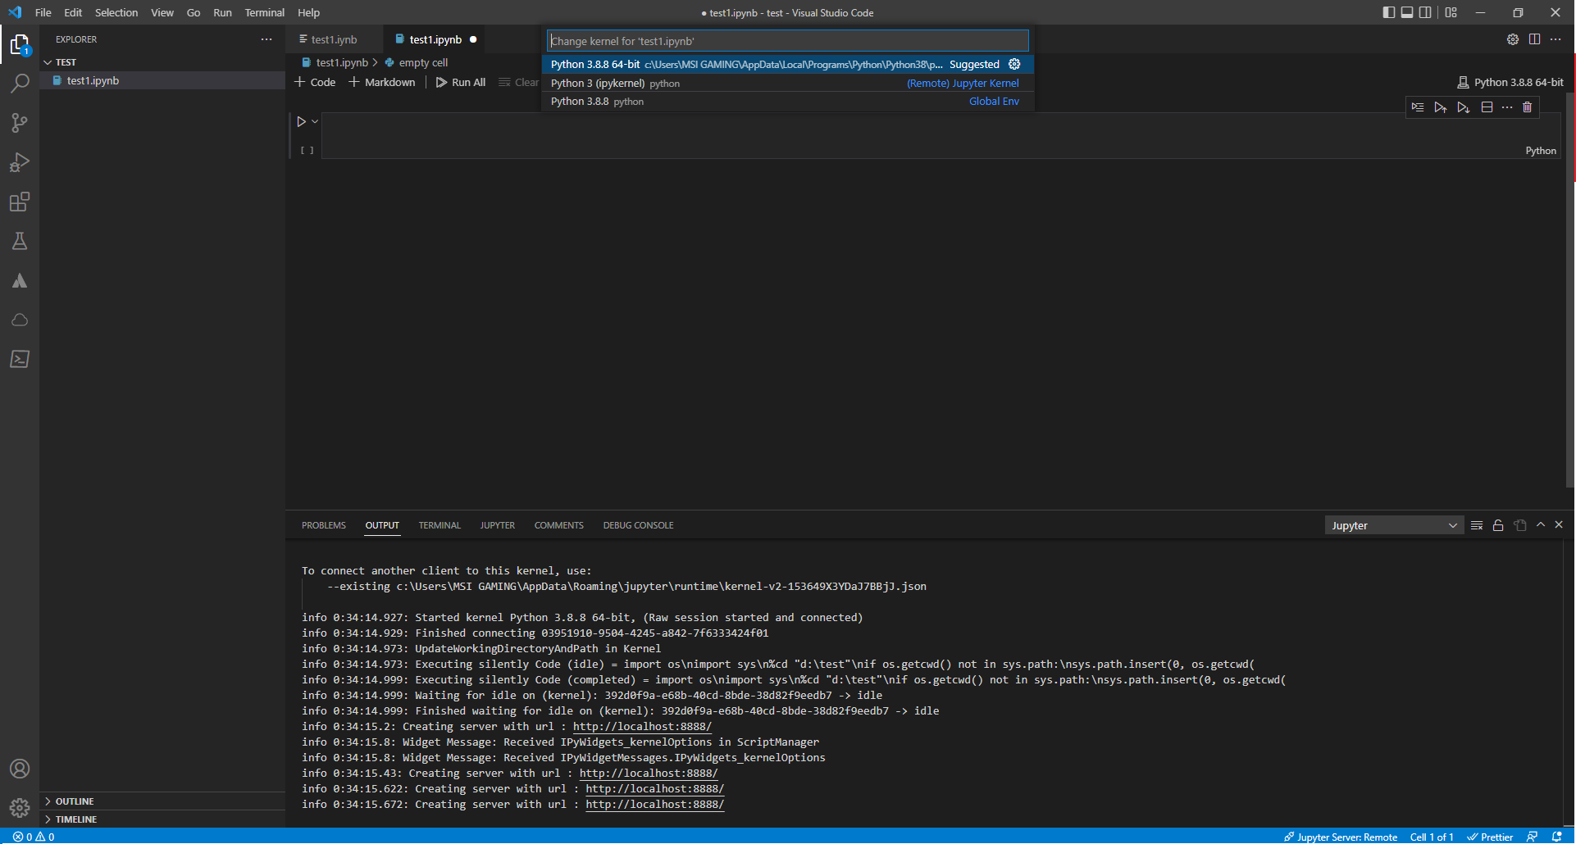Select the Run and Debug sidebar icon
The width and height of the screenshot is (1576, 844).
20,162
